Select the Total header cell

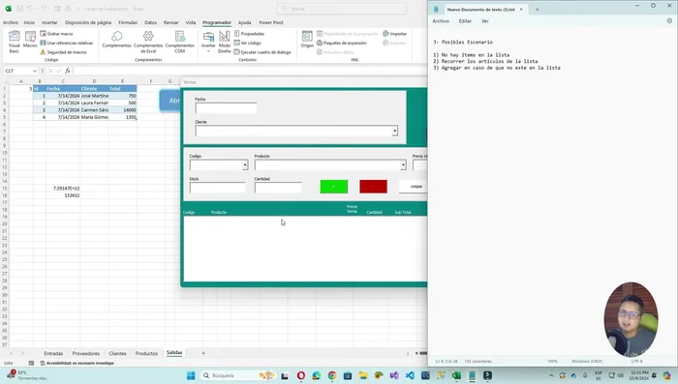pos(123,89)
